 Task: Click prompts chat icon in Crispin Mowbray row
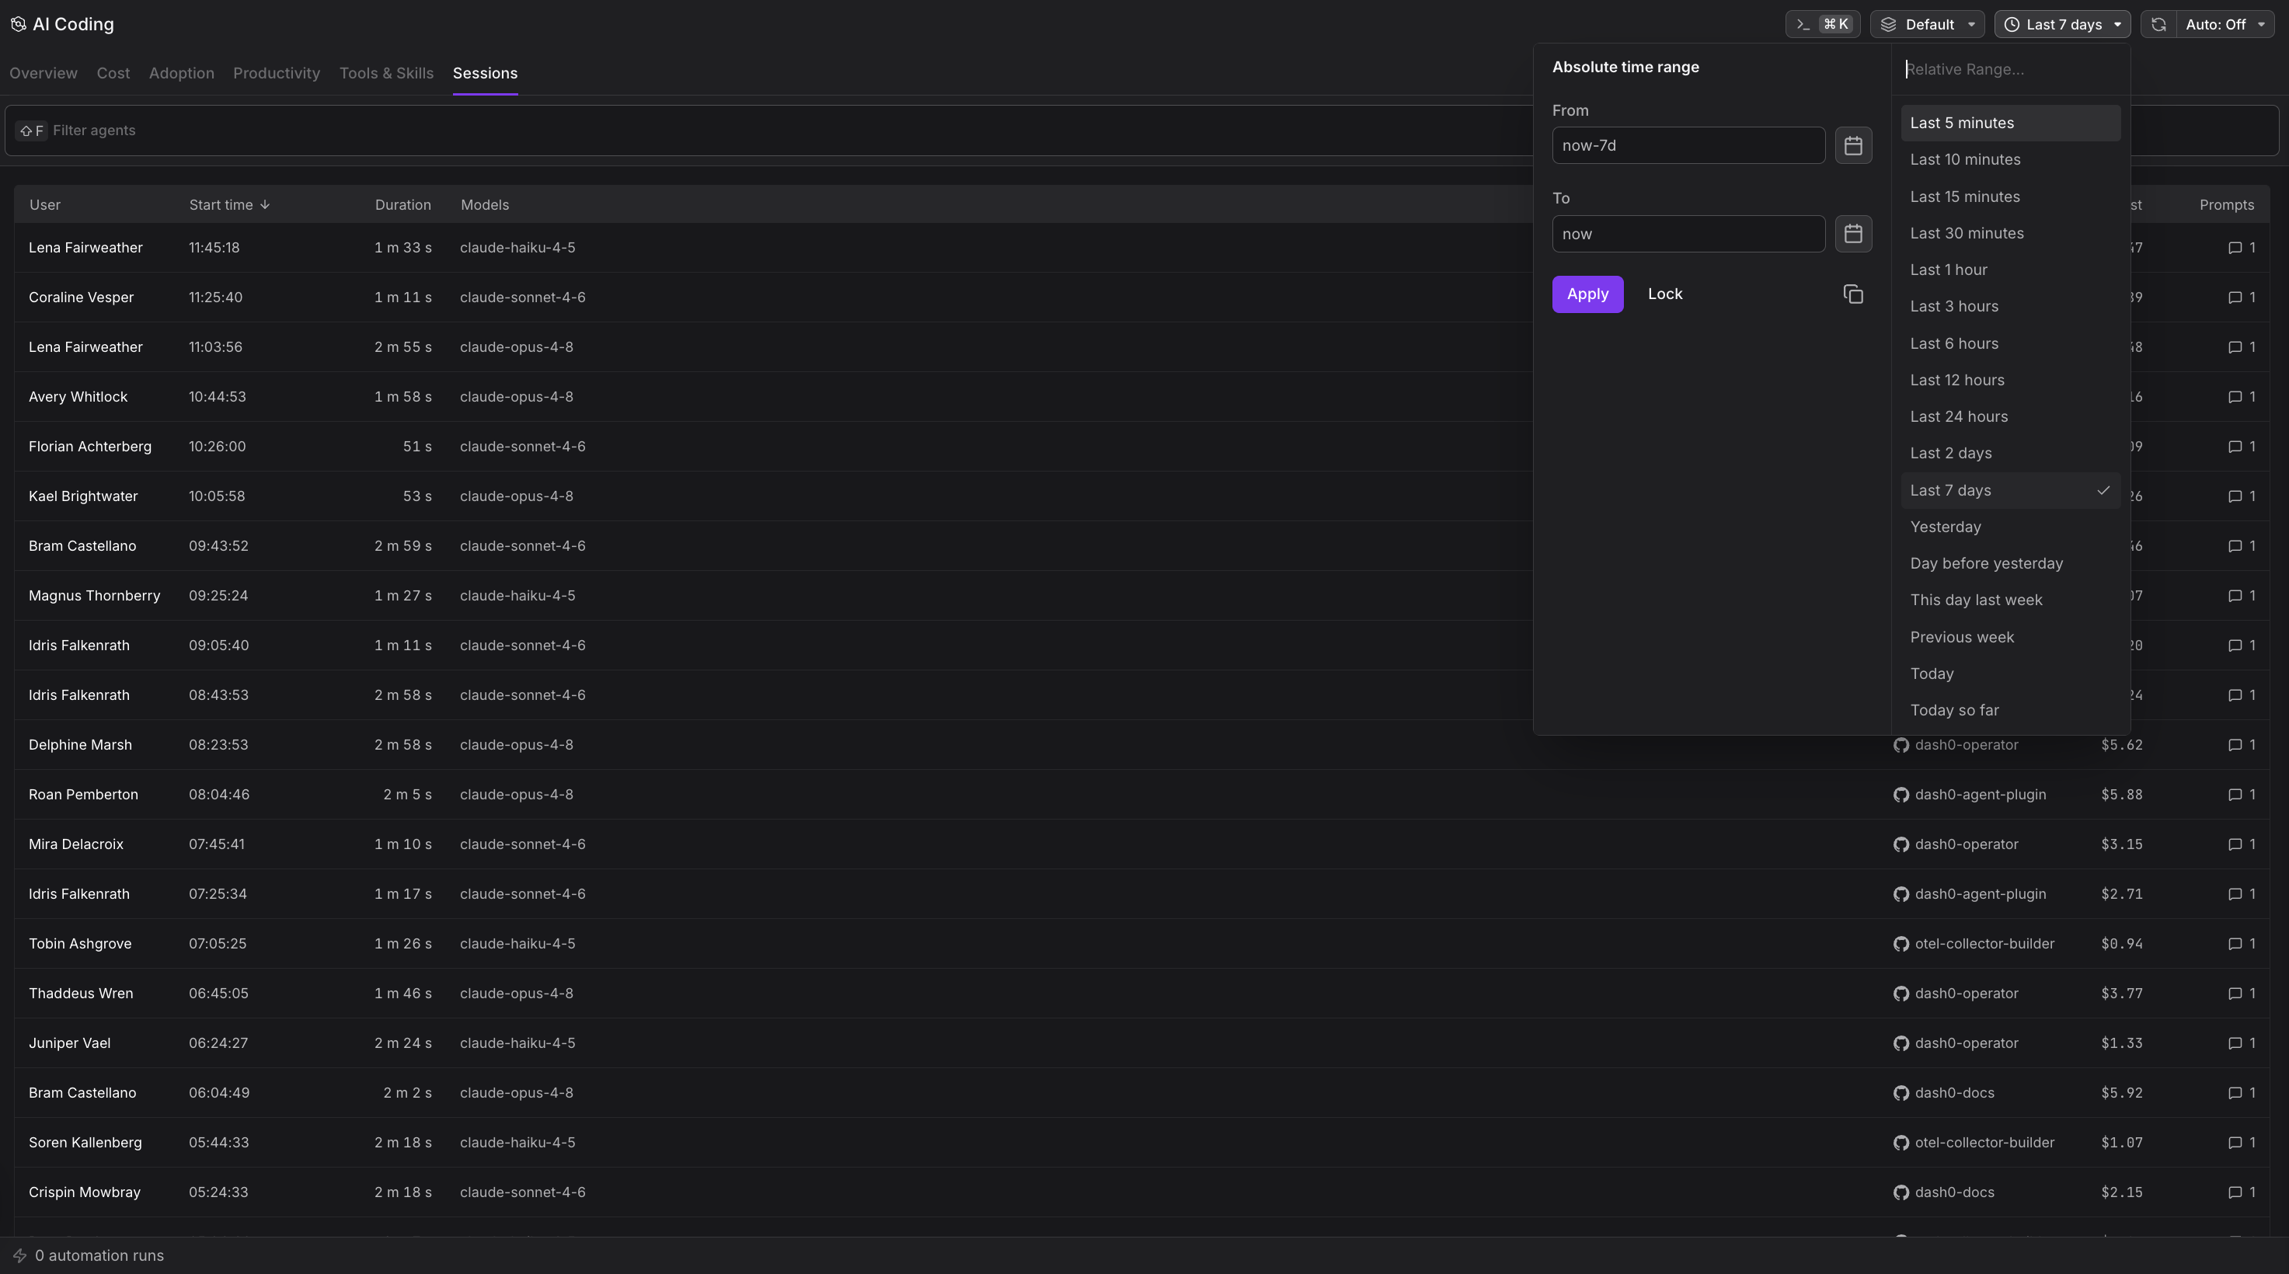[2235, 1193]
